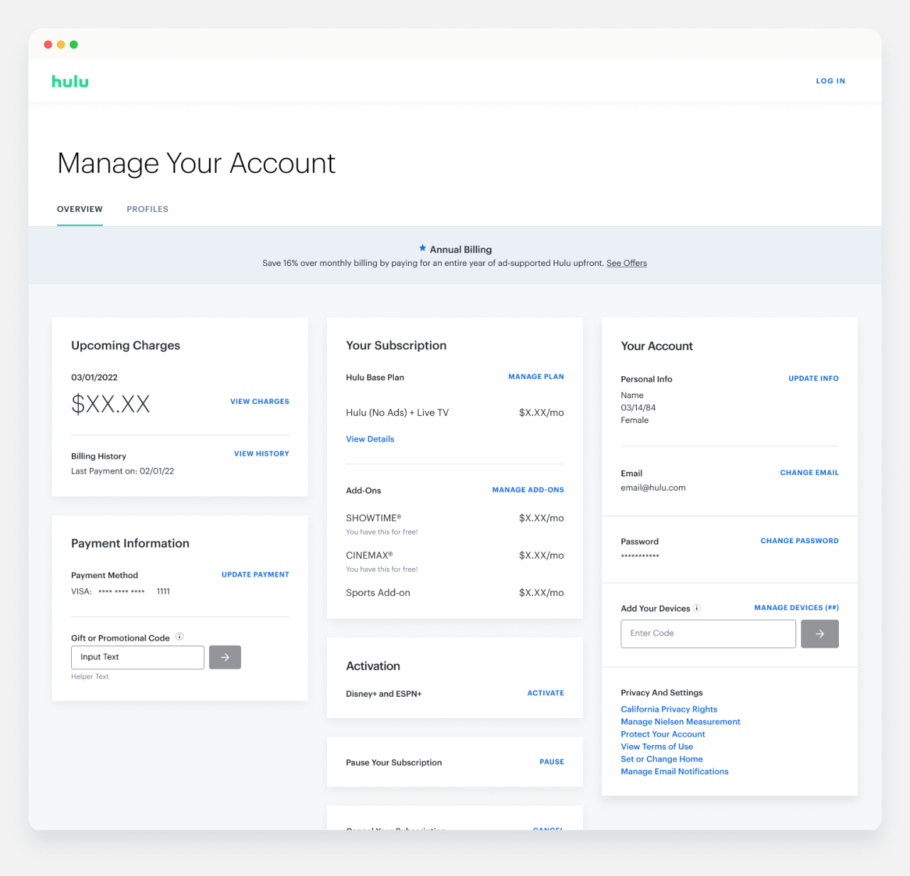
Task: Click View Charges
Action: 259,402
